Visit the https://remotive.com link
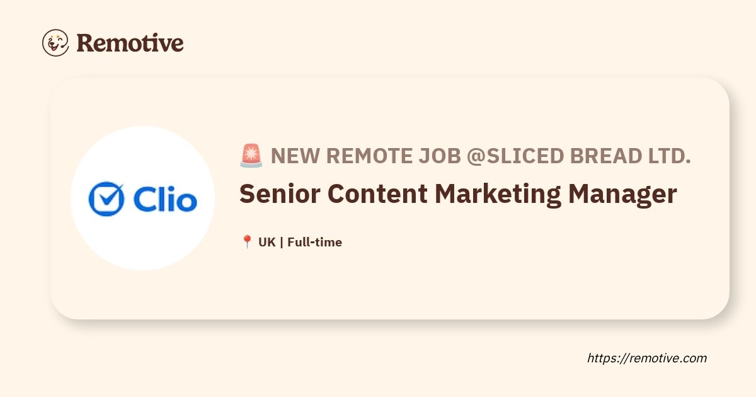The image size is (756, 397). (x=647, y=358)
